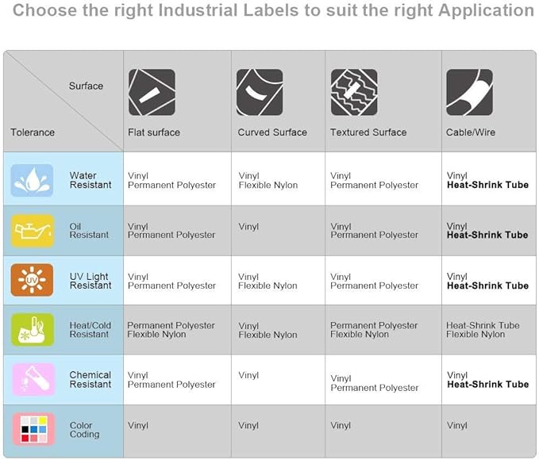Click the Color Coding palette icon
Image resolution: width=539 pixels, height=460 pixels.
click(x=33, y=429)
